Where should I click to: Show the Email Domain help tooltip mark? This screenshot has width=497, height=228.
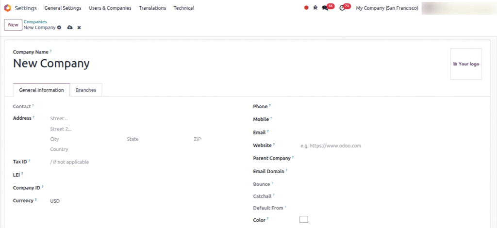click(x=286, y=170)
